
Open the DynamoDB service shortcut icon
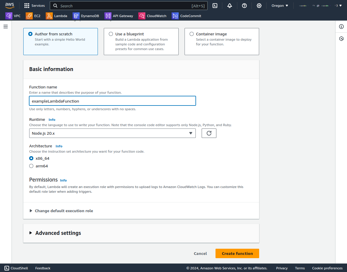(x=76, y=16)
